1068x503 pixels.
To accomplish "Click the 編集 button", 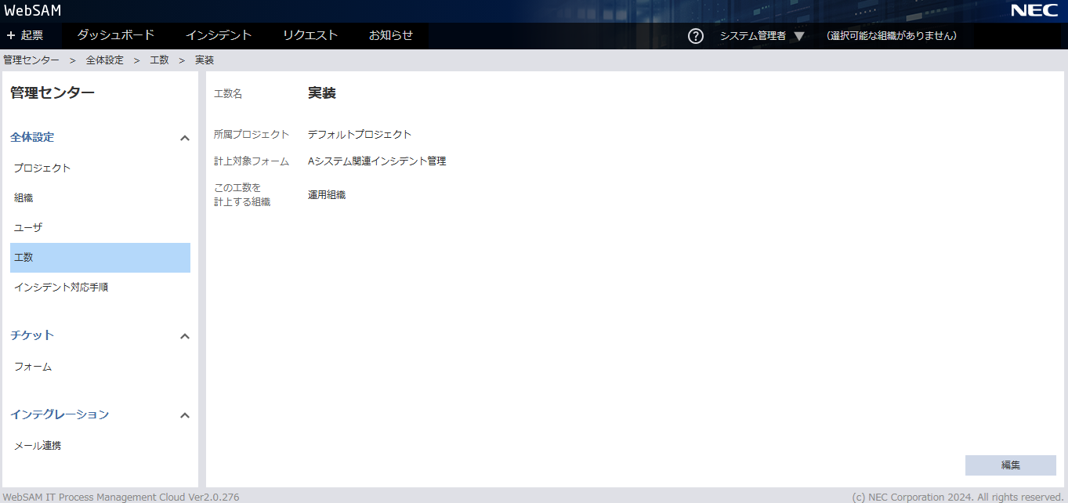I will [1010, 465].
